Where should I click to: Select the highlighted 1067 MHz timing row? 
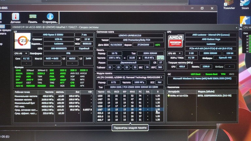pos(130,109)
